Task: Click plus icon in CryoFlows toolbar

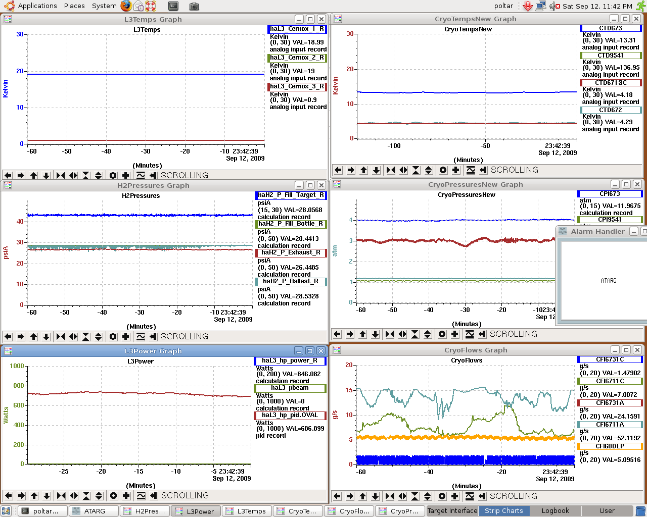Action: [455, 496]
